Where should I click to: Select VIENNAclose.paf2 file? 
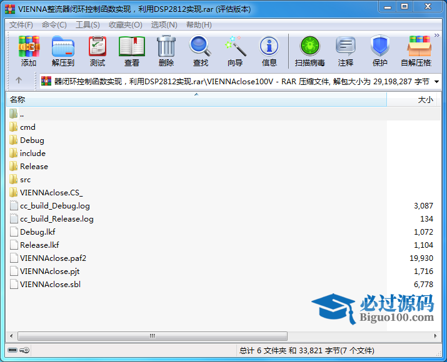[48, 258]
